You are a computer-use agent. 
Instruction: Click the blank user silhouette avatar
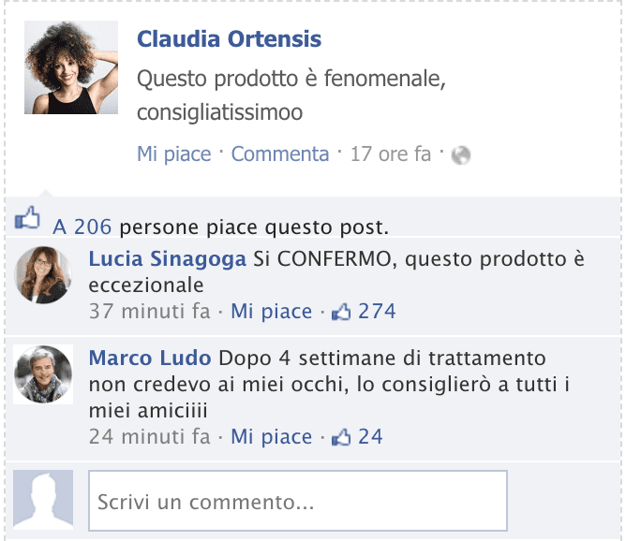click(43, 500)
